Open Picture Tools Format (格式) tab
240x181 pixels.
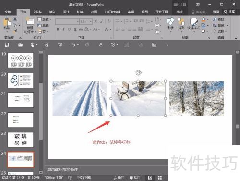click(180, 12)
